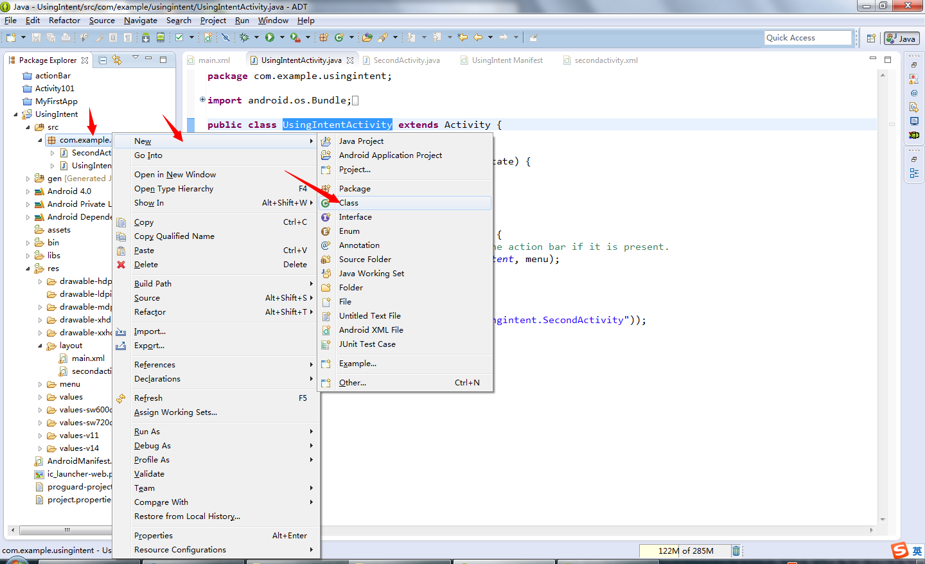Click the New wizard toolbar icon

(11, 37)
